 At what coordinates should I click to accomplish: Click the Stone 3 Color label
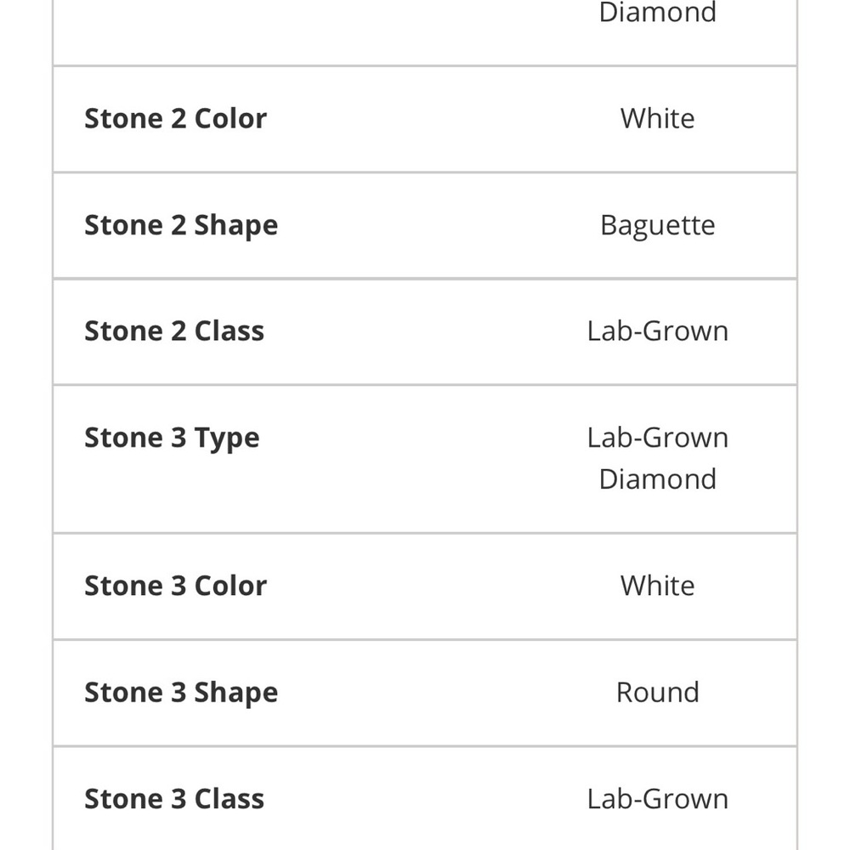[175, 586]
